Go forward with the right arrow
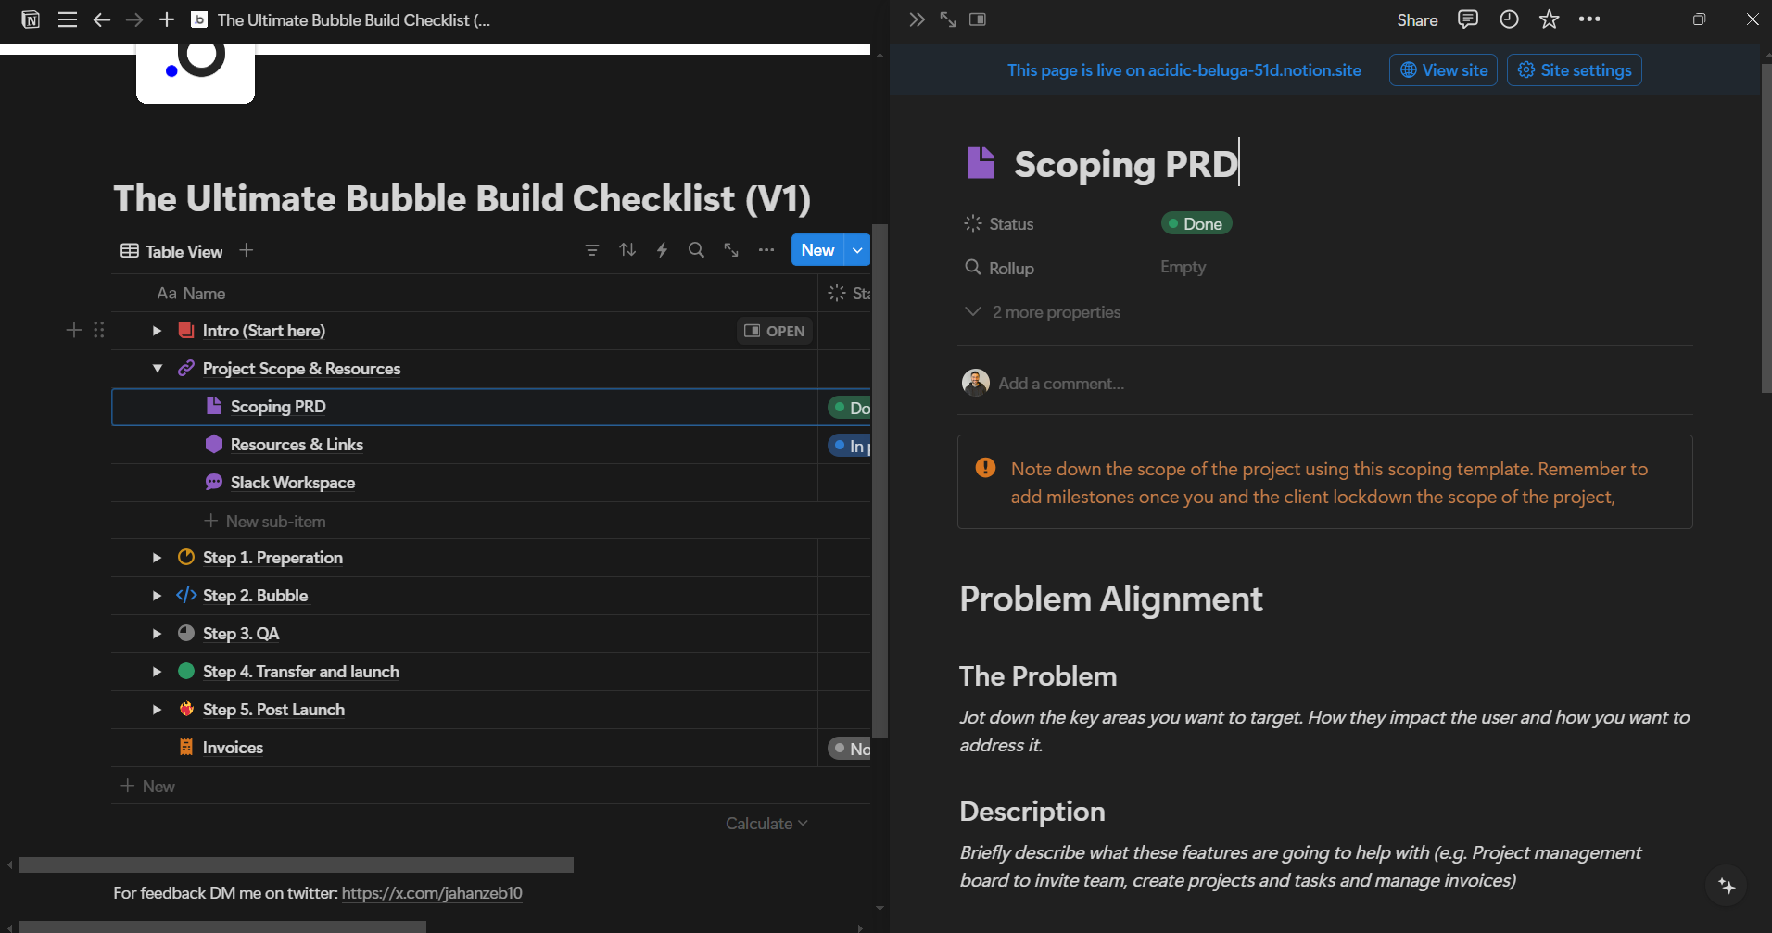This screenshot has width=1772, height=933. point(134,19)
